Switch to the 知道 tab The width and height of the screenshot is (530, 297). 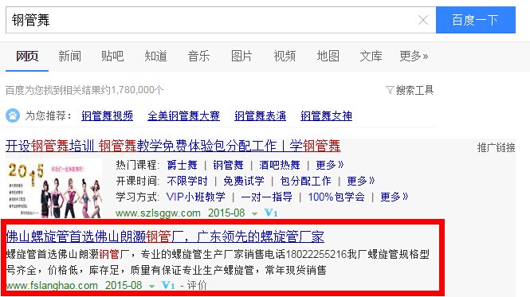(x=156, y=56)
